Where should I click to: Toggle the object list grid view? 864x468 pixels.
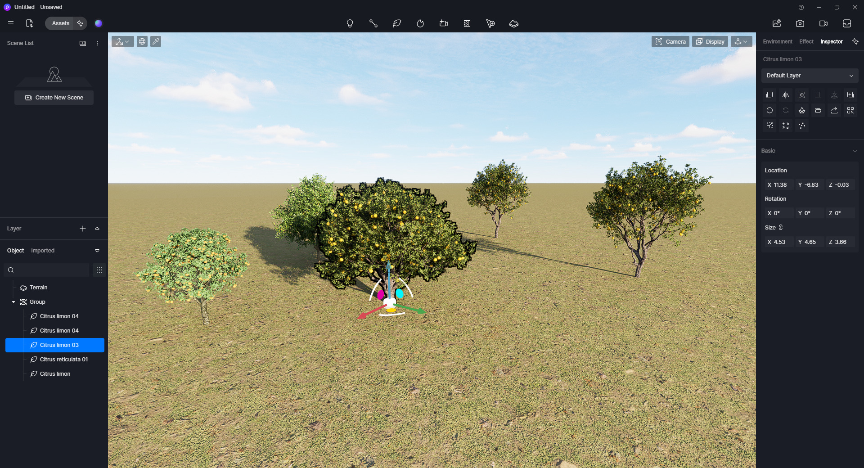(99, 270)
